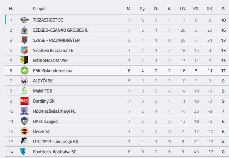Select the ESK Kiskundorozsma highlighted row
This screenshot has width=229, height=158.
117,71
